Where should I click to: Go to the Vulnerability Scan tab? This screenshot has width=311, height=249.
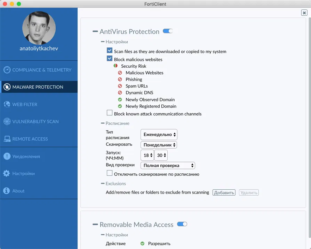point(39,121)
